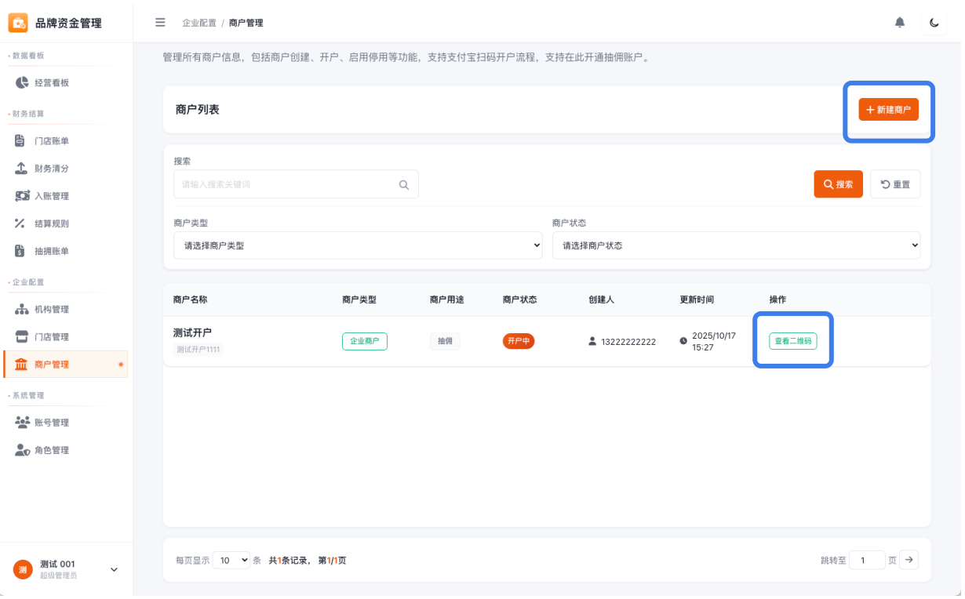Image resolution: width=965 pixels, height=599 pixels.
Task: Expand the 商户状态 dropdown
Action: (x=736, y=245)
